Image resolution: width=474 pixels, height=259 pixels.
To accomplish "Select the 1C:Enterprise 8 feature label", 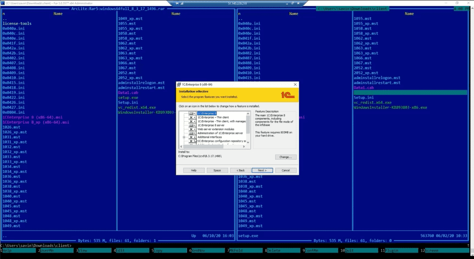I will point(207,113).
